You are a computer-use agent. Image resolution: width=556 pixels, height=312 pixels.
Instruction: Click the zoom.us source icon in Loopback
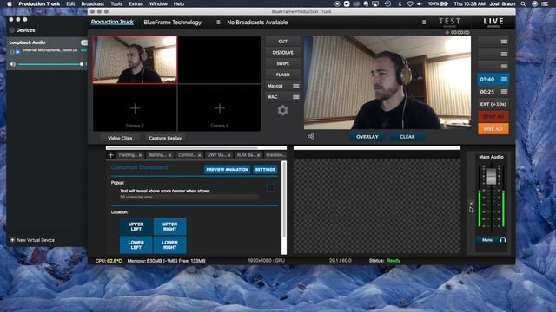click(x=17, y=52)
